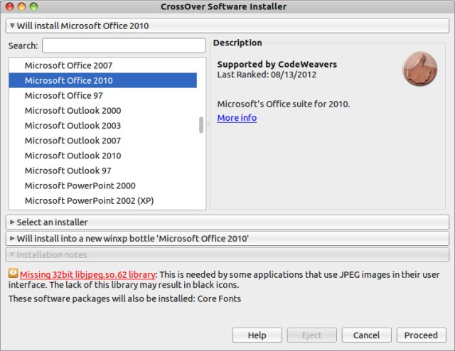
Task: Maximize the window with the green button
Action: coord(33,6)
